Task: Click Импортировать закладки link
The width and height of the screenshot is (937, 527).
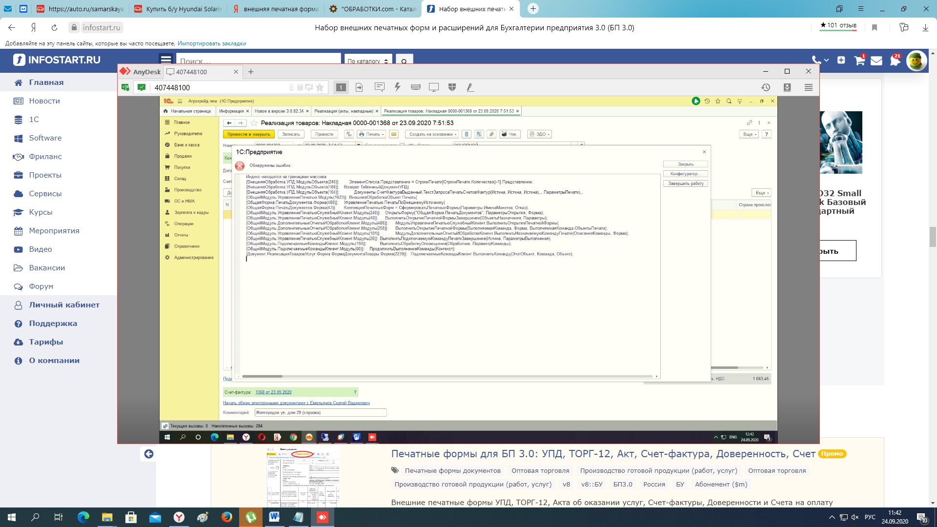Action: tap(212, 43)
